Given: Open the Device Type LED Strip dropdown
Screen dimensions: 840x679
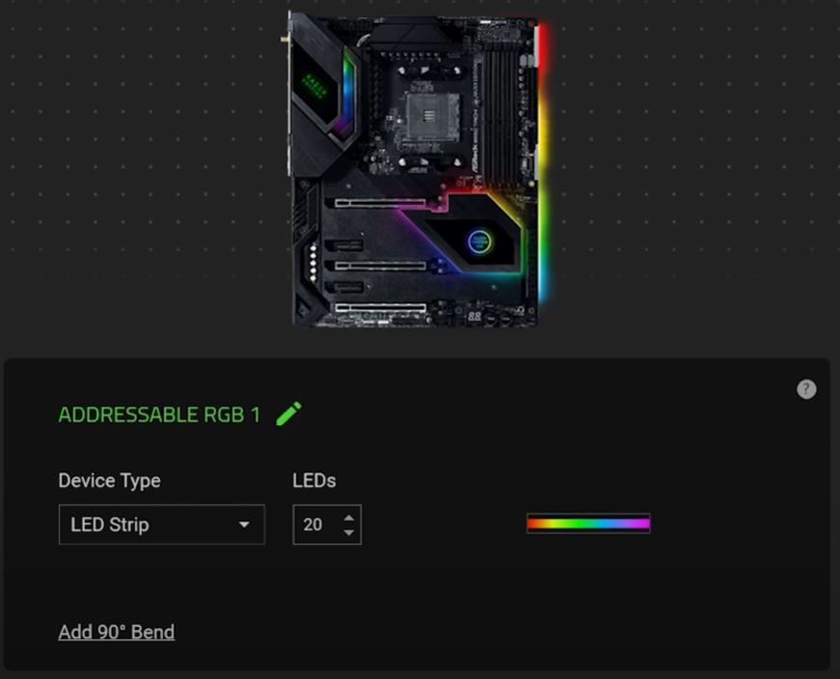Looking at the screenshot, I should click(162, 524).
